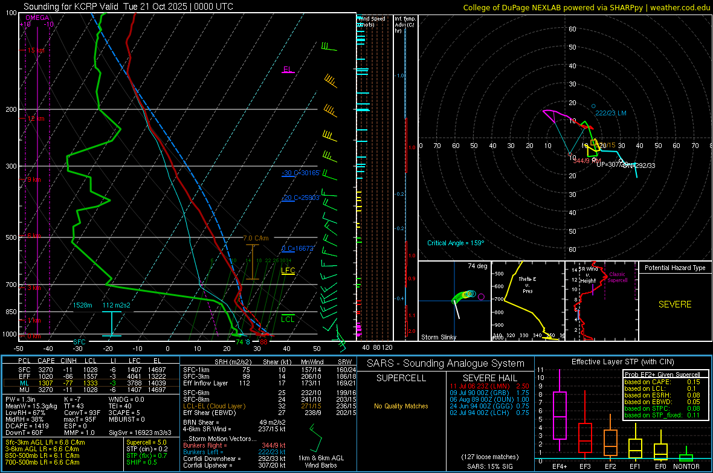Select the highlighted ML parcel row
This screenshot has height=473, width=713.
click(x=91, y=383)
